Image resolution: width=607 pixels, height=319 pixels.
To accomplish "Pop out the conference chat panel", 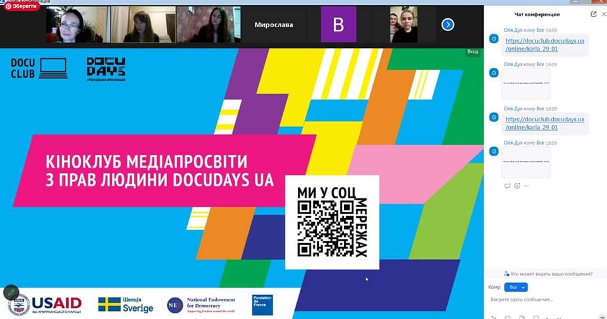I will (594, 14).
